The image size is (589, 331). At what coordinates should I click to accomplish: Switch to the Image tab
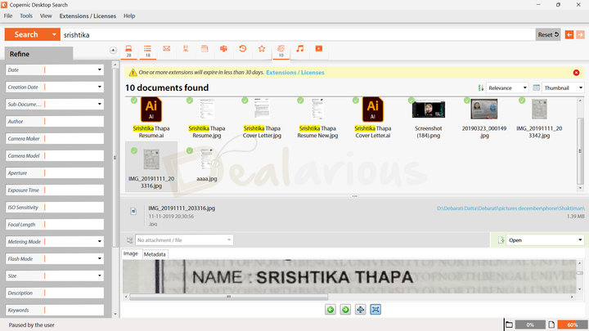(131, 253)
